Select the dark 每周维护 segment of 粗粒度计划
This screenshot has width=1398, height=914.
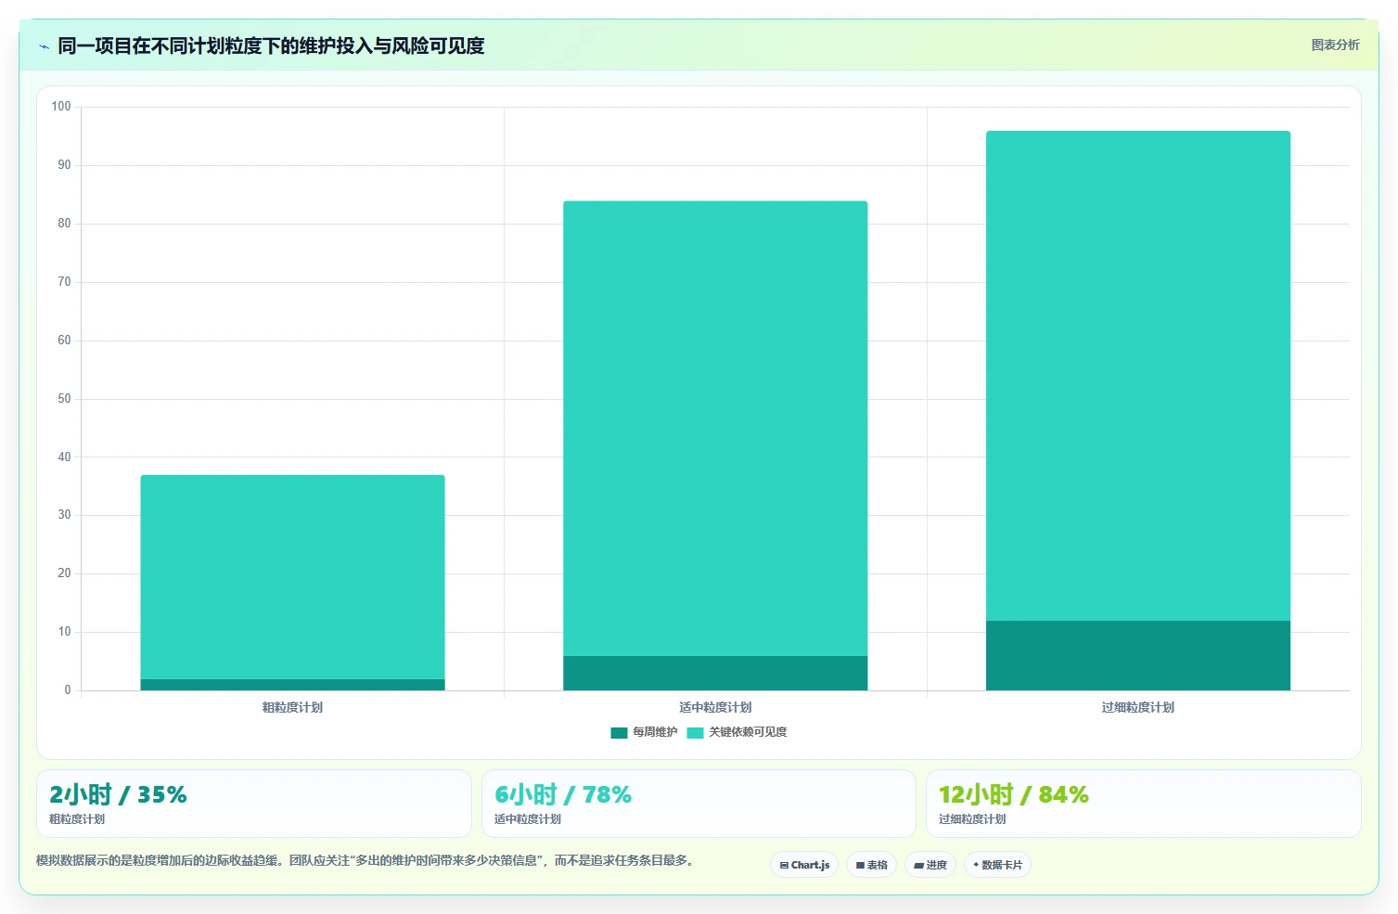point(292,685)
